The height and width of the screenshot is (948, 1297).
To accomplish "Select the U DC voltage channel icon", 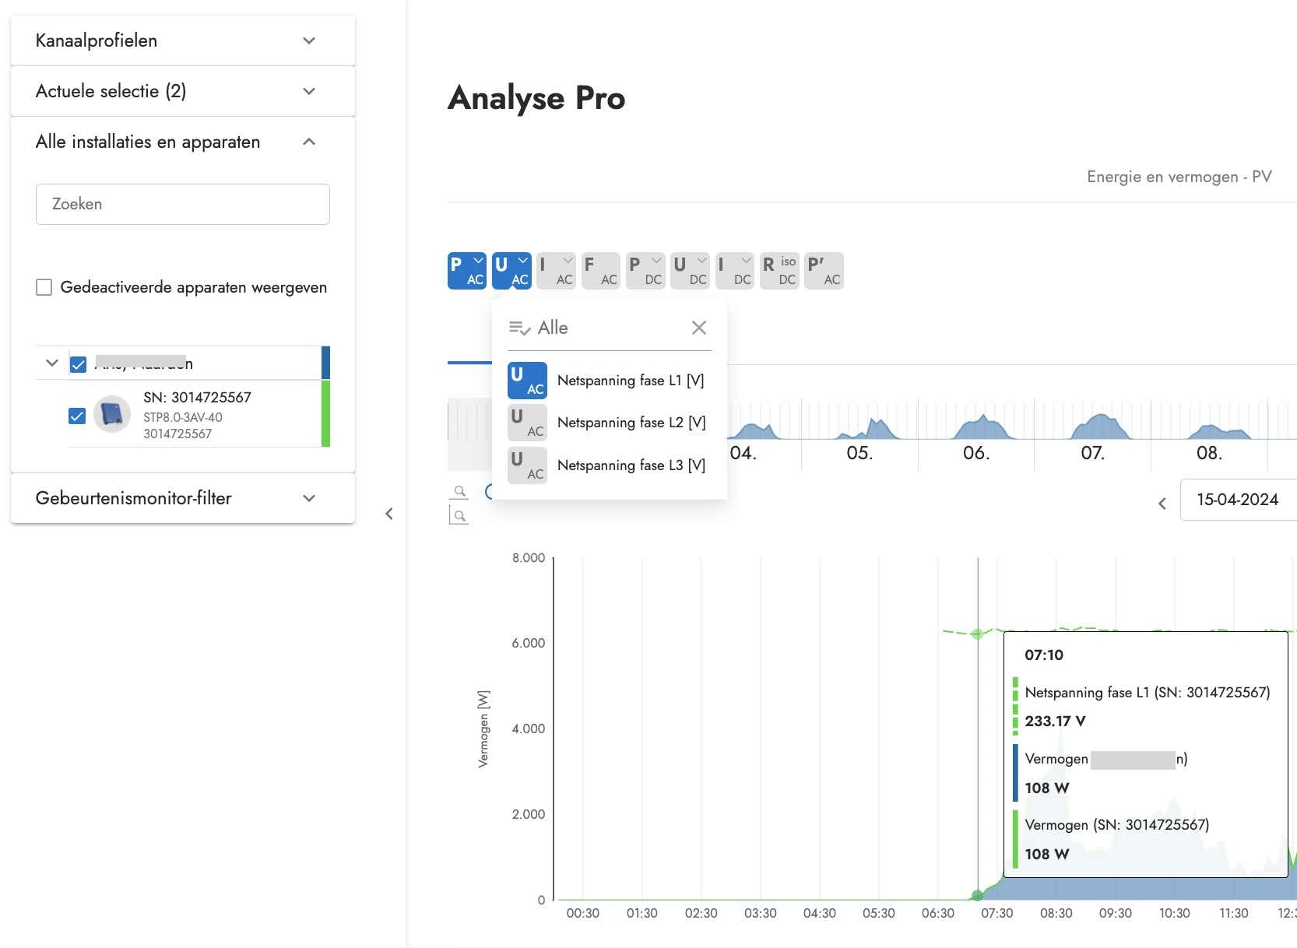I will coord(690,271).
